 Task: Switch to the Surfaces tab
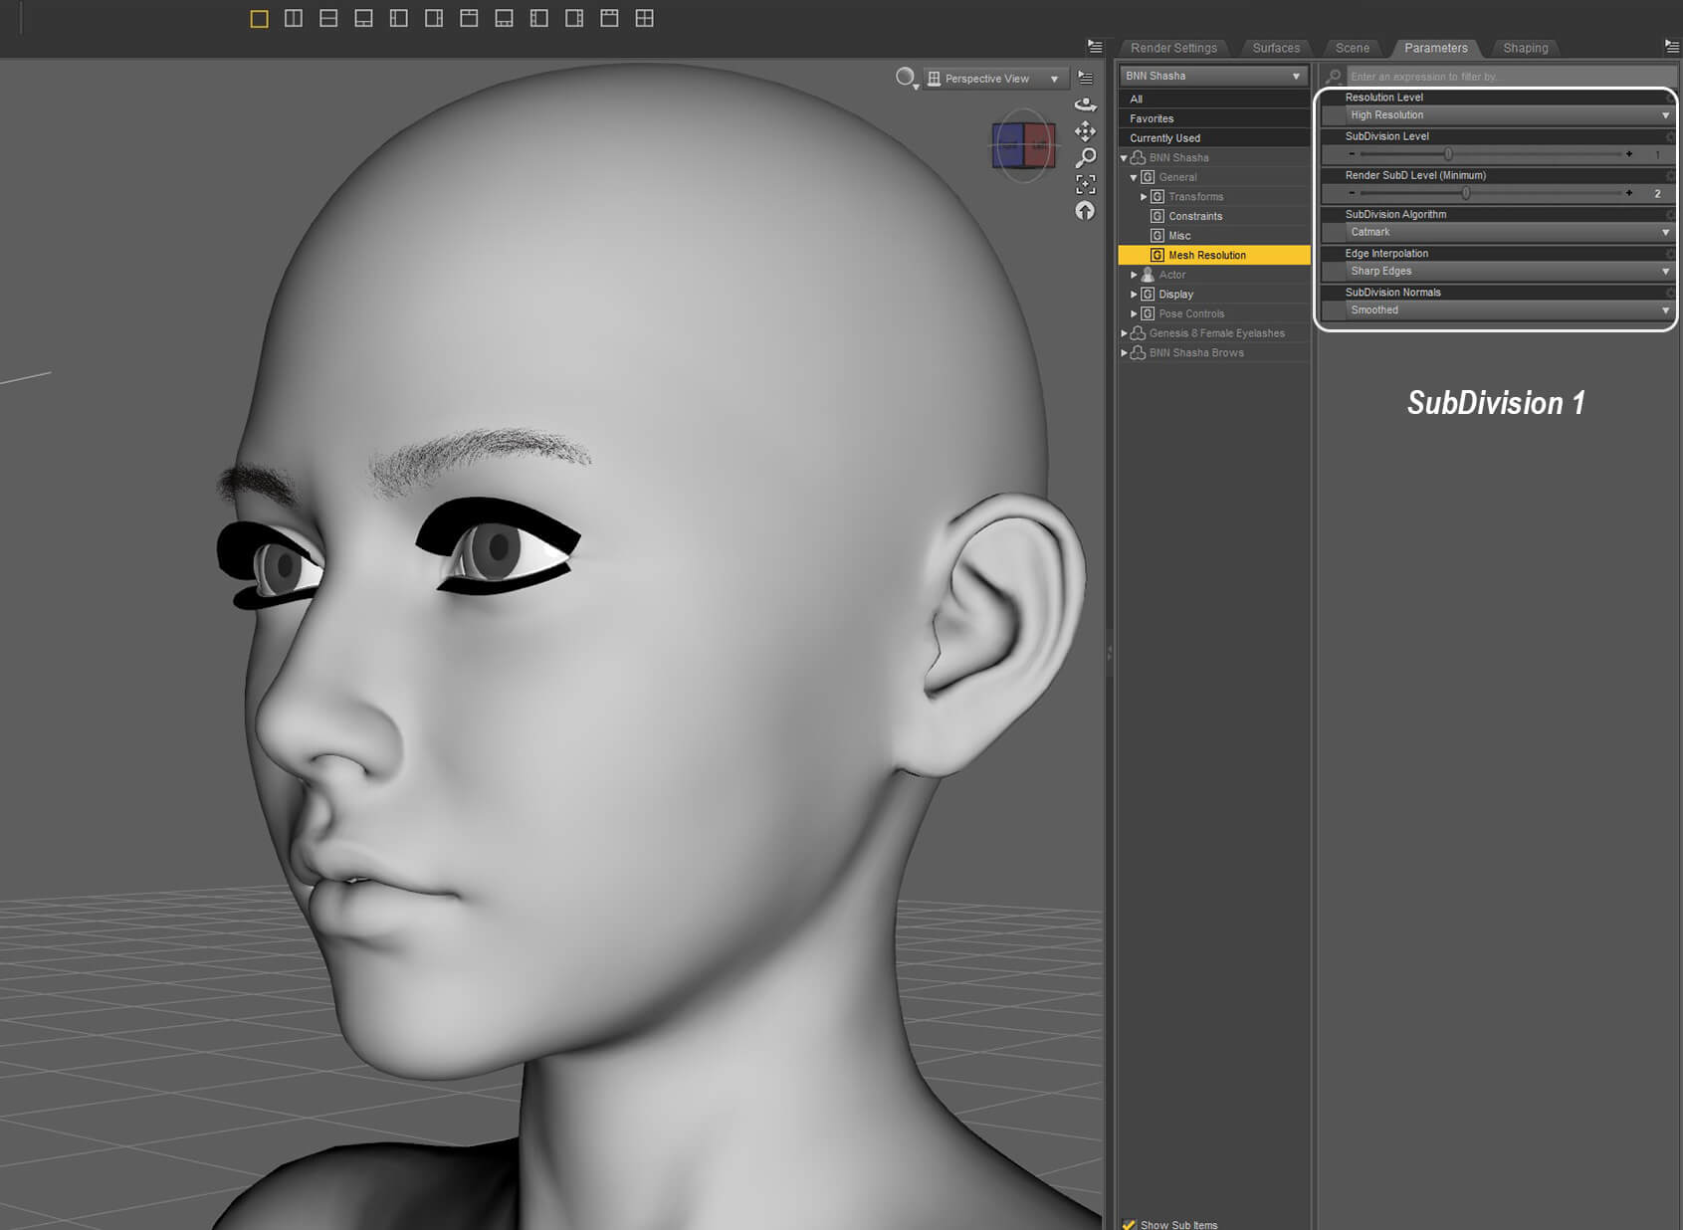point(1276,48)
